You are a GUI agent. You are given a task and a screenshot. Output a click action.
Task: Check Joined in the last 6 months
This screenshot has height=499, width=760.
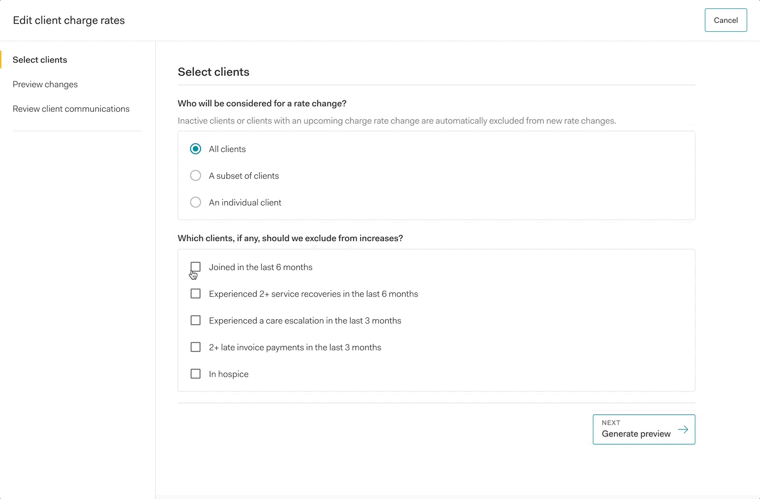pyautogui.click(x=196, y=267)
